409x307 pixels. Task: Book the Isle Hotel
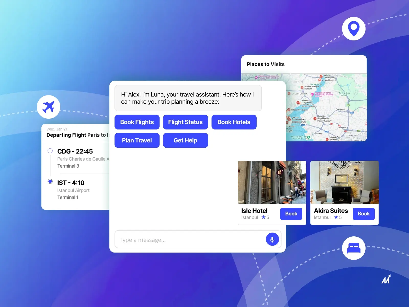tap(291, 214)
